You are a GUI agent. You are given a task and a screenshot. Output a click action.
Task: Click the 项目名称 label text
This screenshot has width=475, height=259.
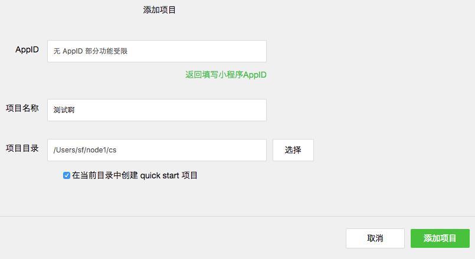(x=22, y=108)
